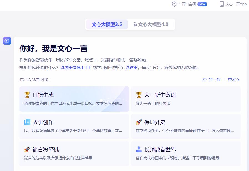Viewport: 249px width, 171px height.
Task: Click the purple assistant avatar icon
Action: click(x=7, y=41)
